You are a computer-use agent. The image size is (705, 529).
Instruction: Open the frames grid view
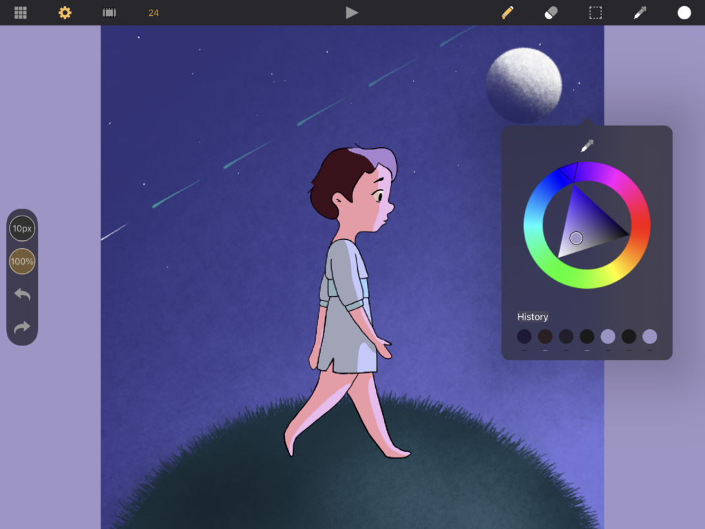tap(21, 12)
